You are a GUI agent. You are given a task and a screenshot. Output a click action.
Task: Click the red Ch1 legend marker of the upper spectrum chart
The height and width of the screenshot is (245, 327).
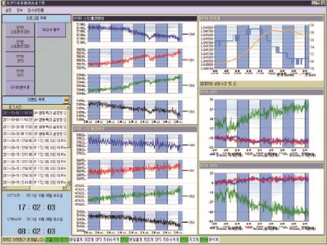coord(186,60)
